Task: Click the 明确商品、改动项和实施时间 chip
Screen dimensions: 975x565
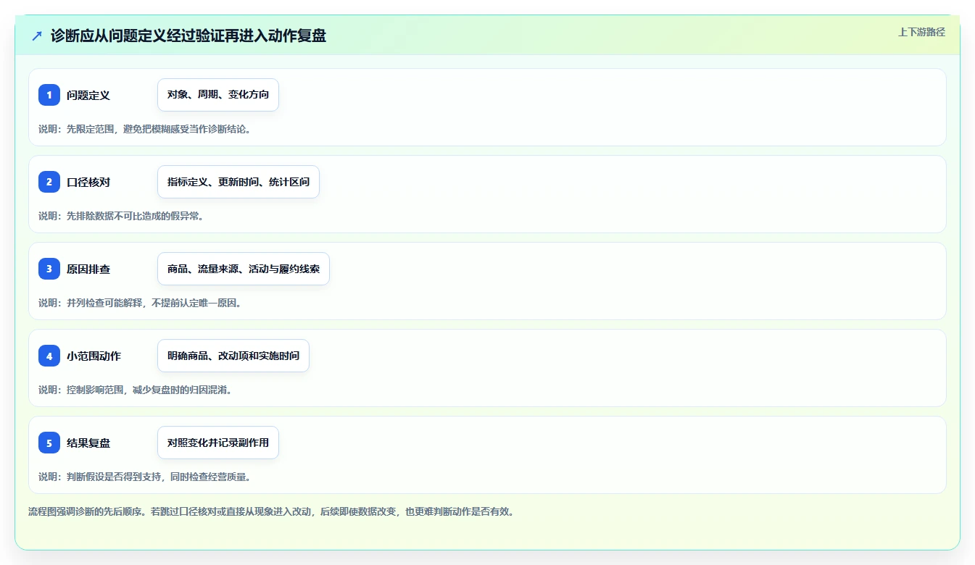Action: tap(233, 356)
